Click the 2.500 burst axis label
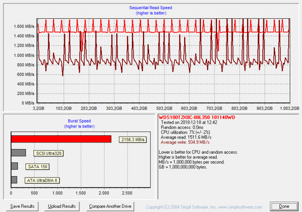Image resolution: width=302 pixels, height=212 pixels. [127, 193]
